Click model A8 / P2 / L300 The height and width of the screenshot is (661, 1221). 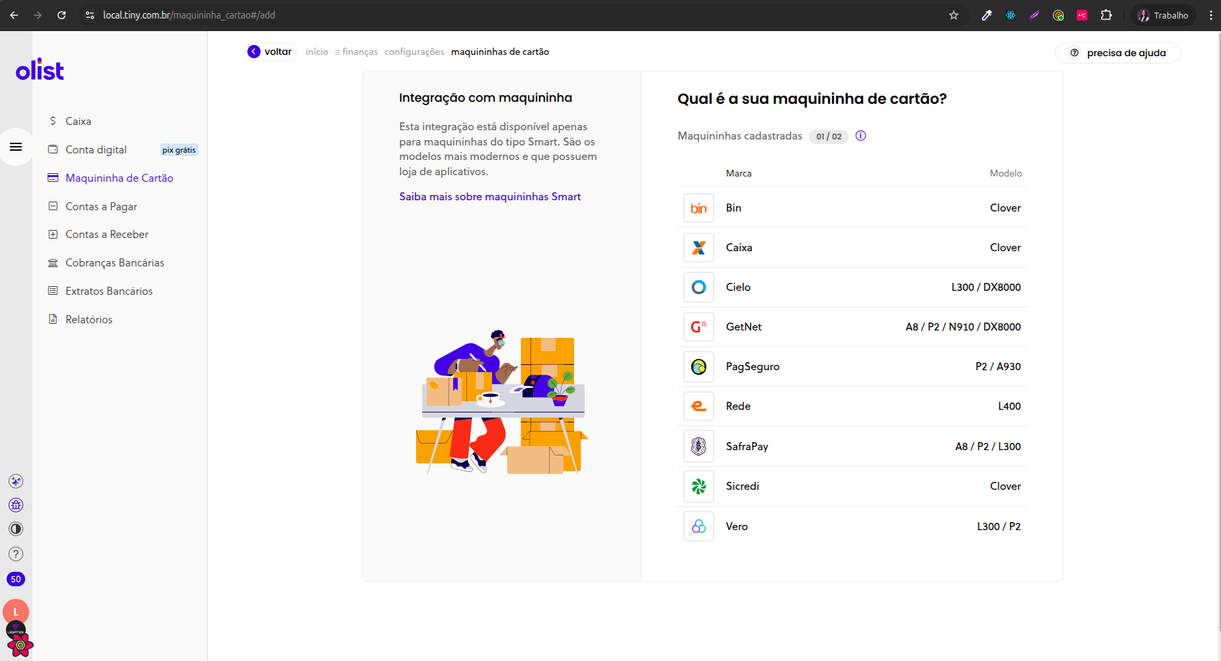click(x=988, y=446)
